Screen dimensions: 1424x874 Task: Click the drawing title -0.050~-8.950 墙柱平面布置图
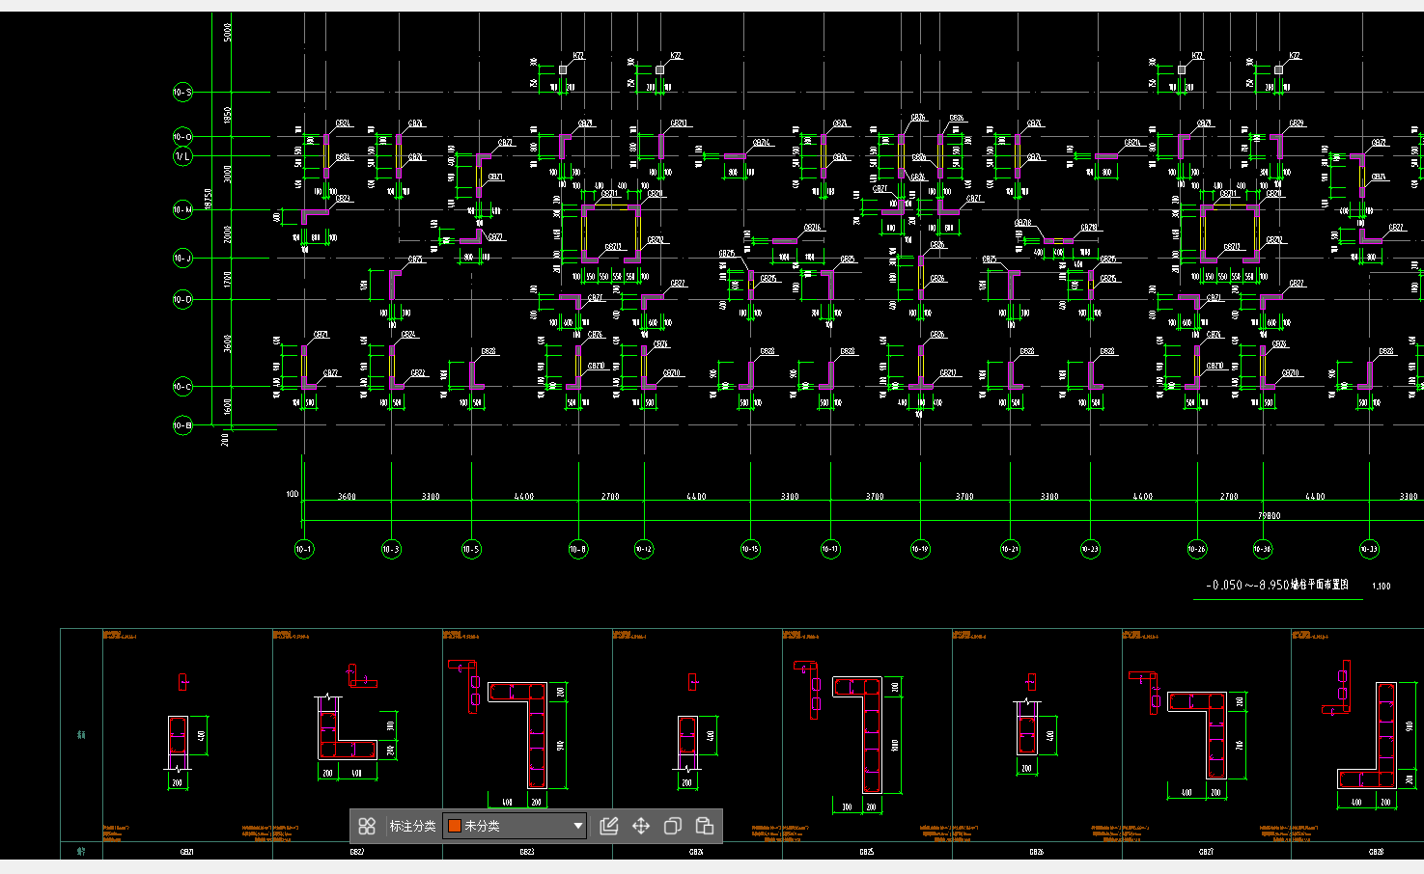pos(1277,586)
